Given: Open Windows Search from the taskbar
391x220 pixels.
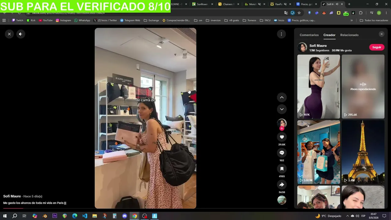Looking at the screenshot, I should (x=15, y=216).
